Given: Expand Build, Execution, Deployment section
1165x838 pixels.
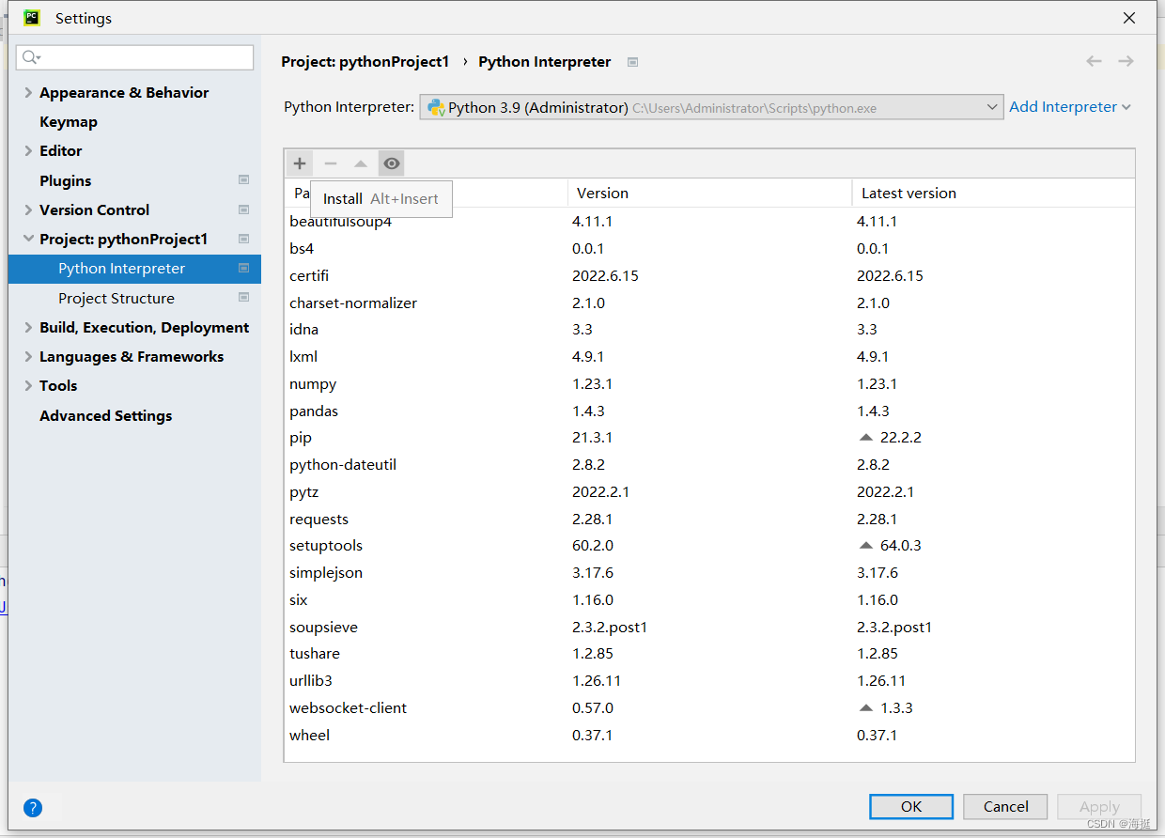Looking at the screenshot, I should click(x=28, y=327).
